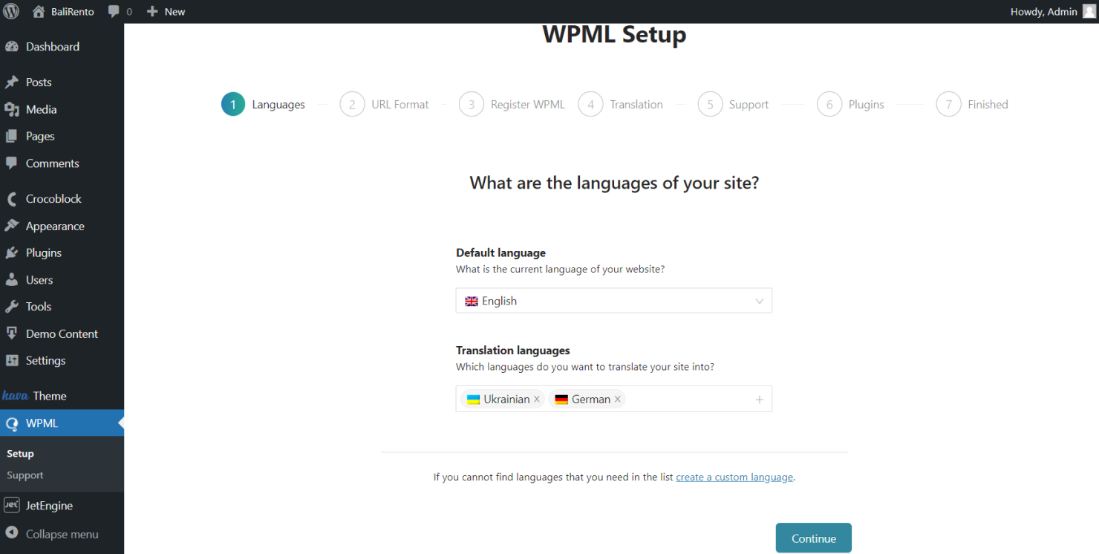The height and width of the screenshot is (554, 1099).
Task: Click the Plugins plug icon
Action: pos(12,252)
